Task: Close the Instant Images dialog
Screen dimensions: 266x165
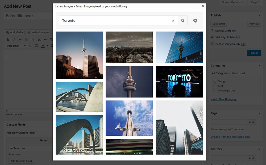Action: click(203, 6)
